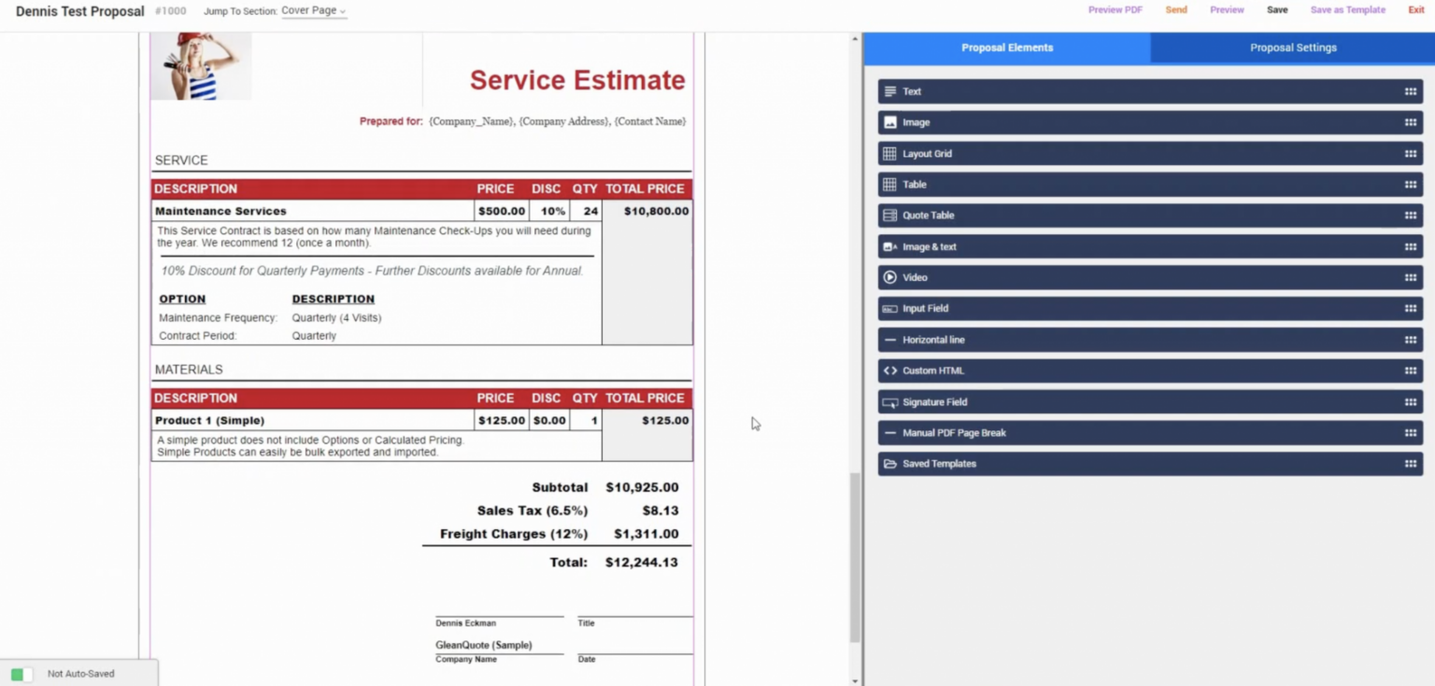The width and height of the screenshot is (1435, 686).
Task: Toggle the green Auto-Save switch
Action: click(21, 674)
